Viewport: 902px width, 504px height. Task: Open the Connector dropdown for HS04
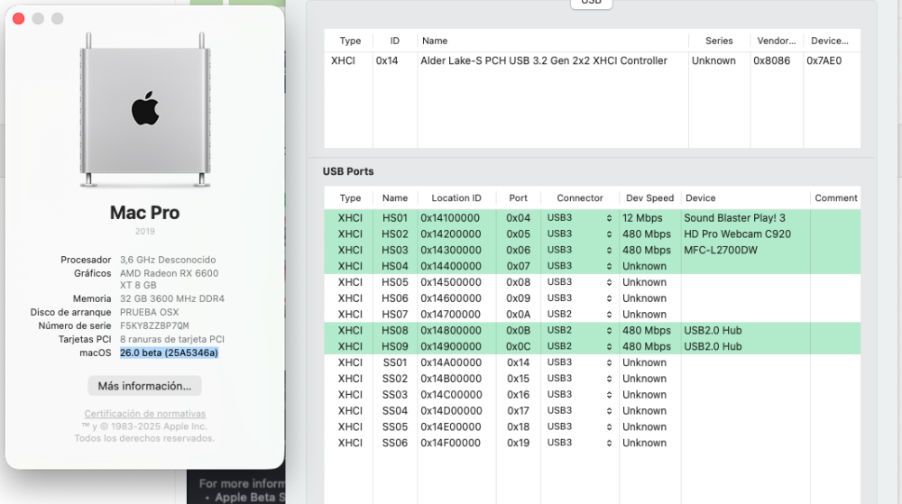pyautogui.click(x=579, y=266)
